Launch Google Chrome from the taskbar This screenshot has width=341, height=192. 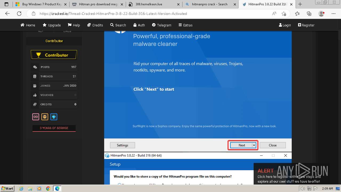pyautogui.click(x=48, y=189)
